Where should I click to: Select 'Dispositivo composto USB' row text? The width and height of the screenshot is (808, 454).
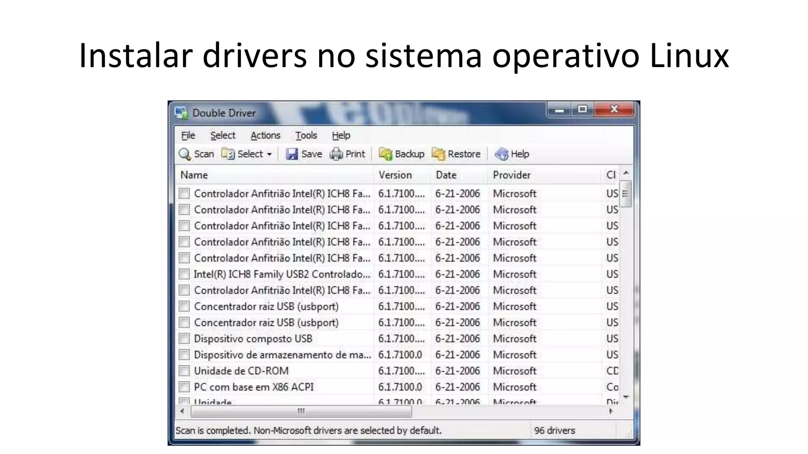click(253, 339)
